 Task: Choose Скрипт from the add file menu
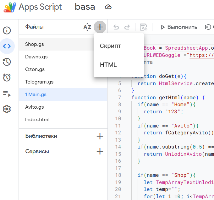click(119, 46)
